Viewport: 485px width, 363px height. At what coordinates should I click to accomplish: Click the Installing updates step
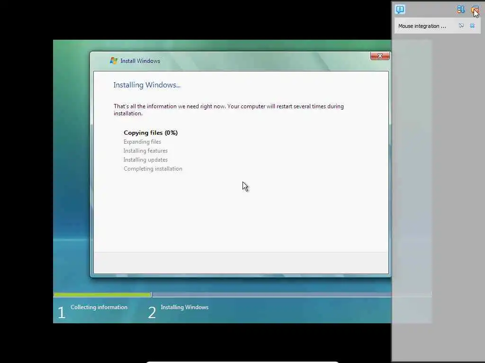click(145, 160)
